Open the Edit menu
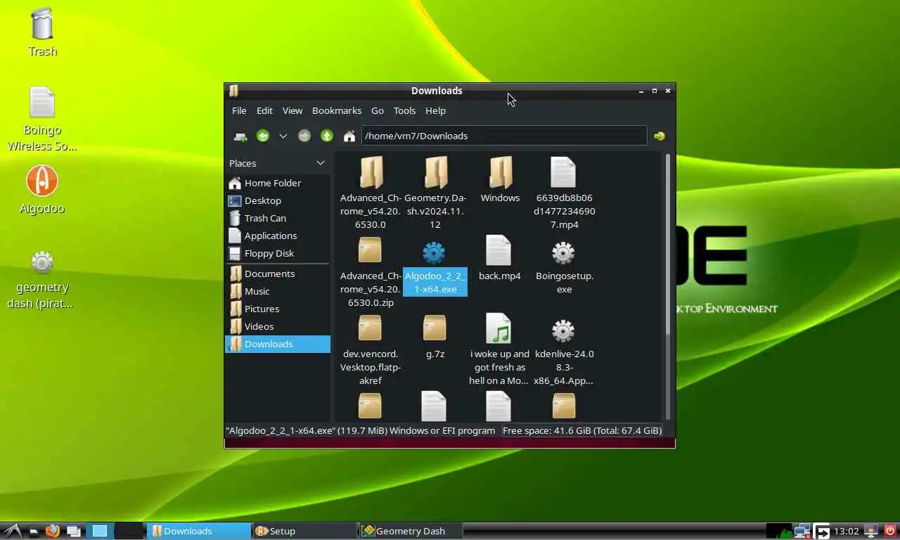 (x=264, y=110)
